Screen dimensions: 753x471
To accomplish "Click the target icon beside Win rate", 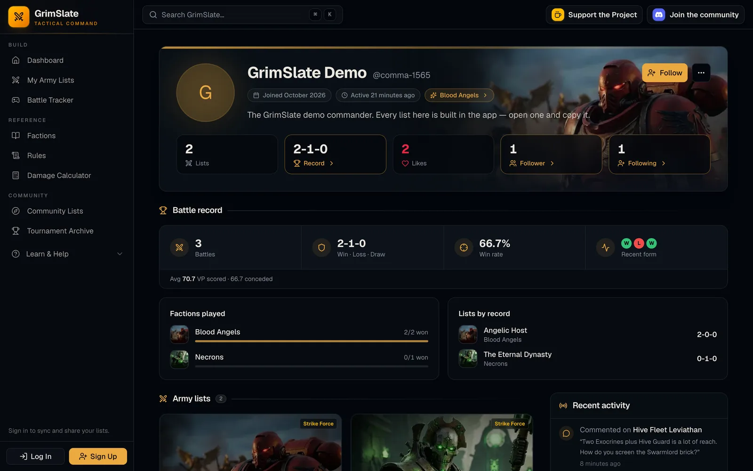I will [x=464, y=247].
